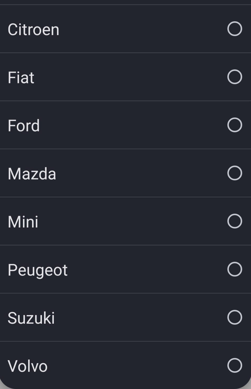The height and width of the screenshot is (389, 251).
Task: Select the Volvo radio button
Action: (235, 365)
